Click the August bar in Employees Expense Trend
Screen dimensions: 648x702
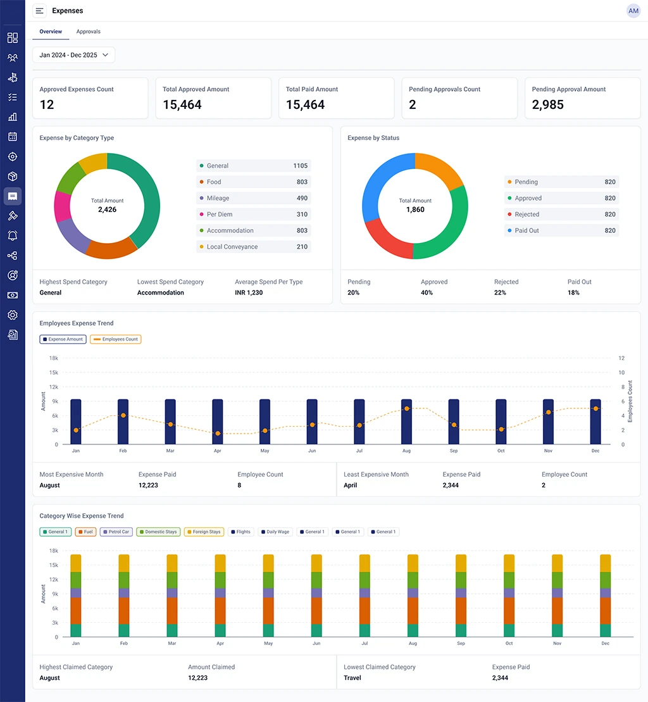pos(406,422)
